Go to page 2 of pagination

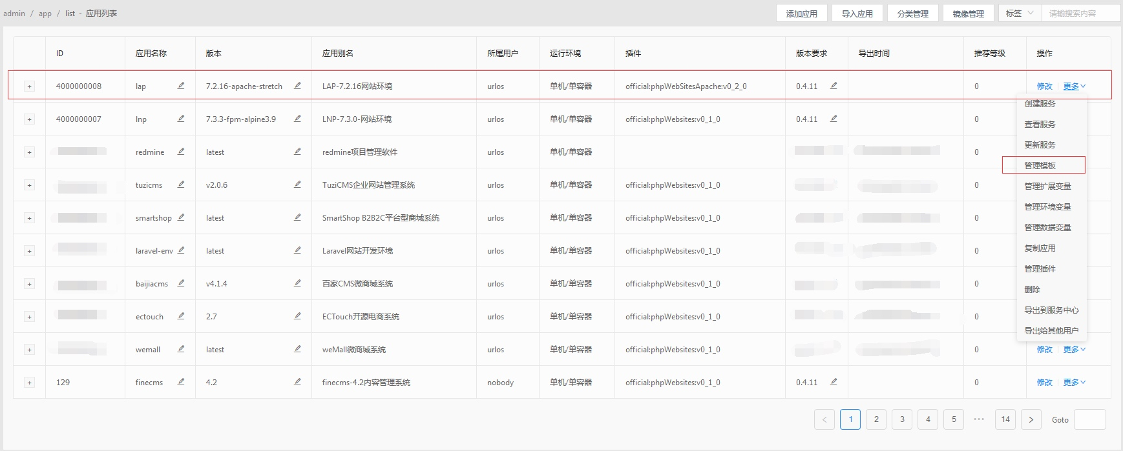tap(876, 419)
